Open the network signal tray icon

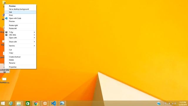pos(172,103)
